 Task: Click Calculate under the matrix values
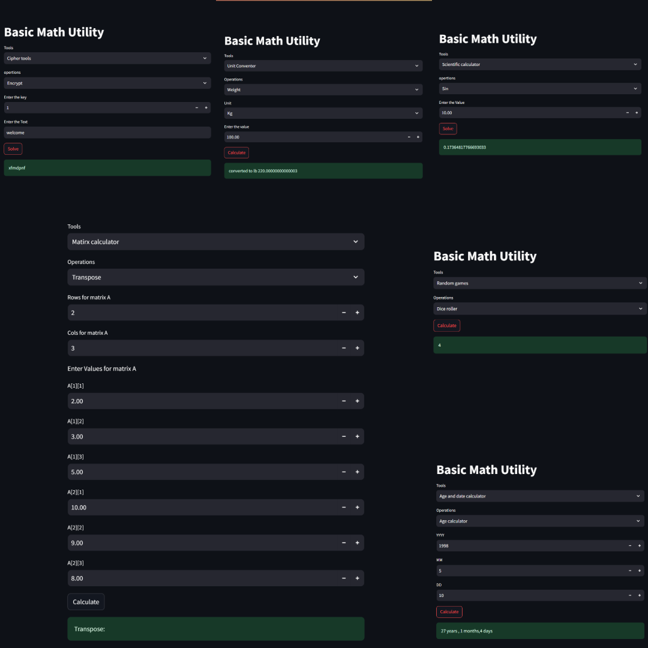pyautogui.click(x=86, y=602)
